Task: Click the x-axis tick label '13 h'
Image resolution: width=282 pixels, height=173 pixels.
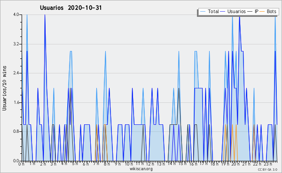Action: click(x=161, y=164)
